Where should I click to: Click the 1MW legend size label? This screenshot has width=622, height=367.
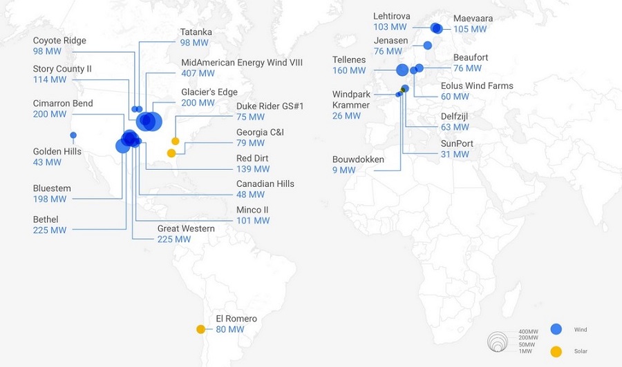click(525, 351)
